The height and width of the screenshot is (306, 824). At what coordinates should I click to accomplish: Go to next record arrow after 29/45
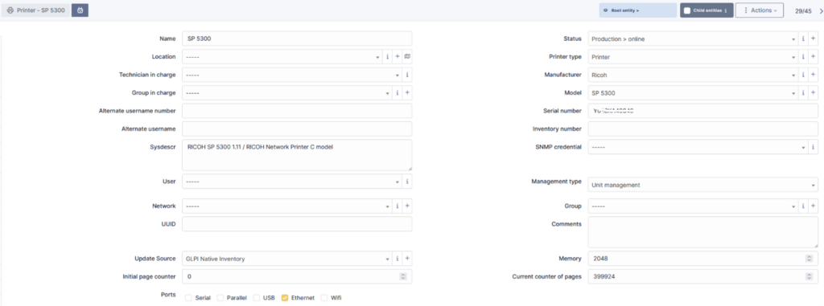pos(821,10)
